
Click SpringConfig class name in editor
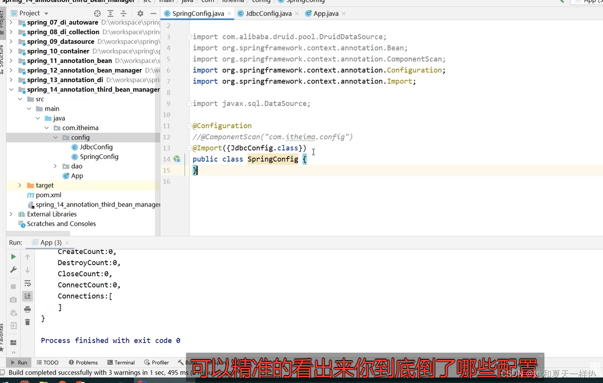273,159
